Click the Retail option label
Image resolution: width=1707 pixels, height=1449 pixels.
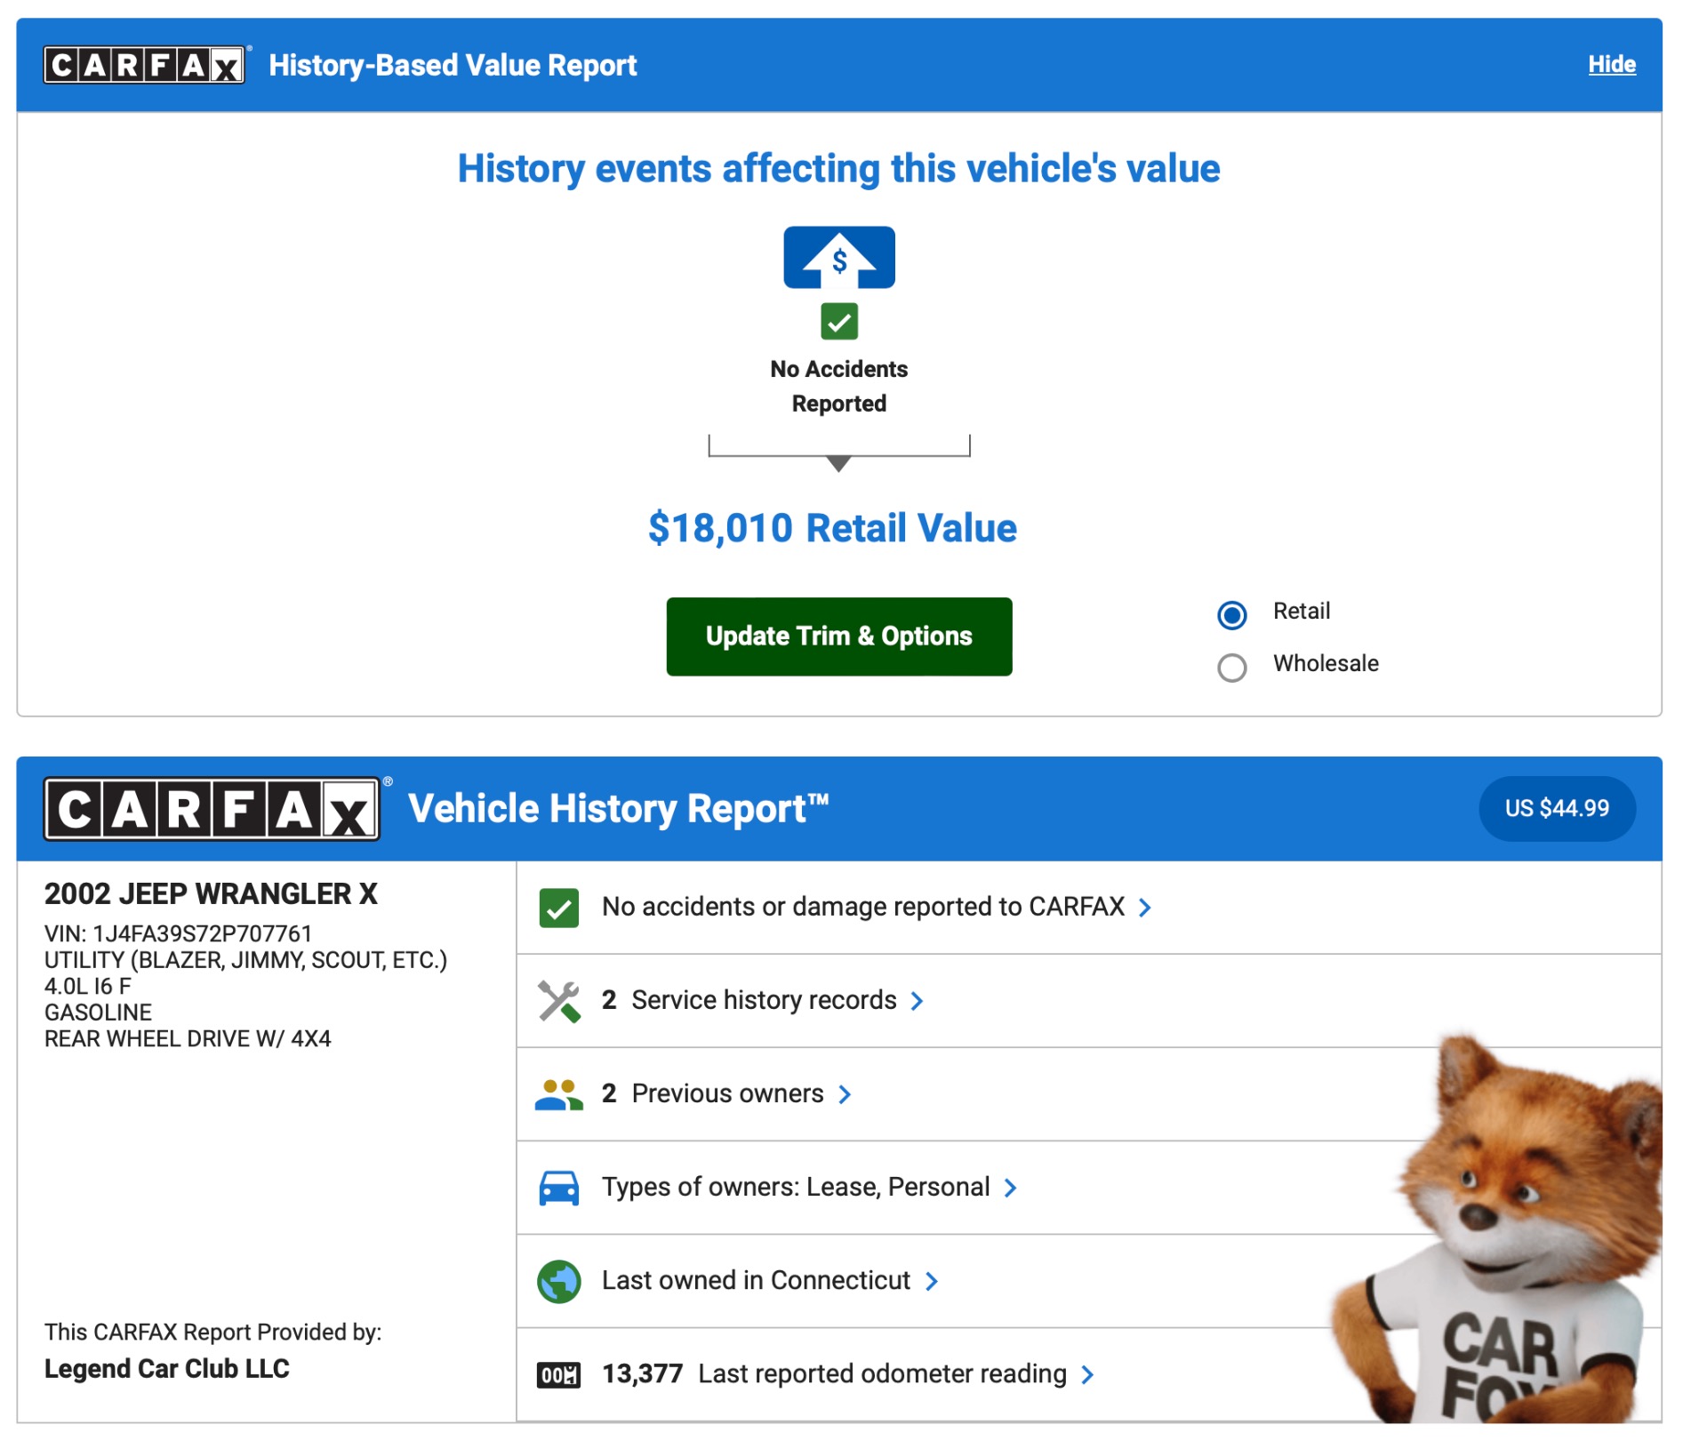pyautogui.click(x=1302, y=611)
